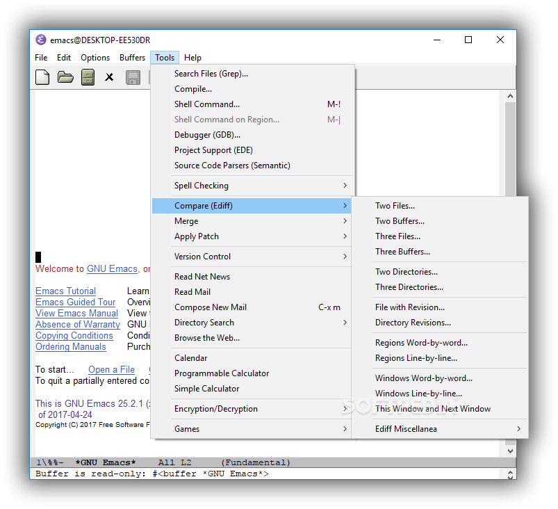558x509 pixels.
Task: Expand the Games submenu
Action: pos(252,429)
